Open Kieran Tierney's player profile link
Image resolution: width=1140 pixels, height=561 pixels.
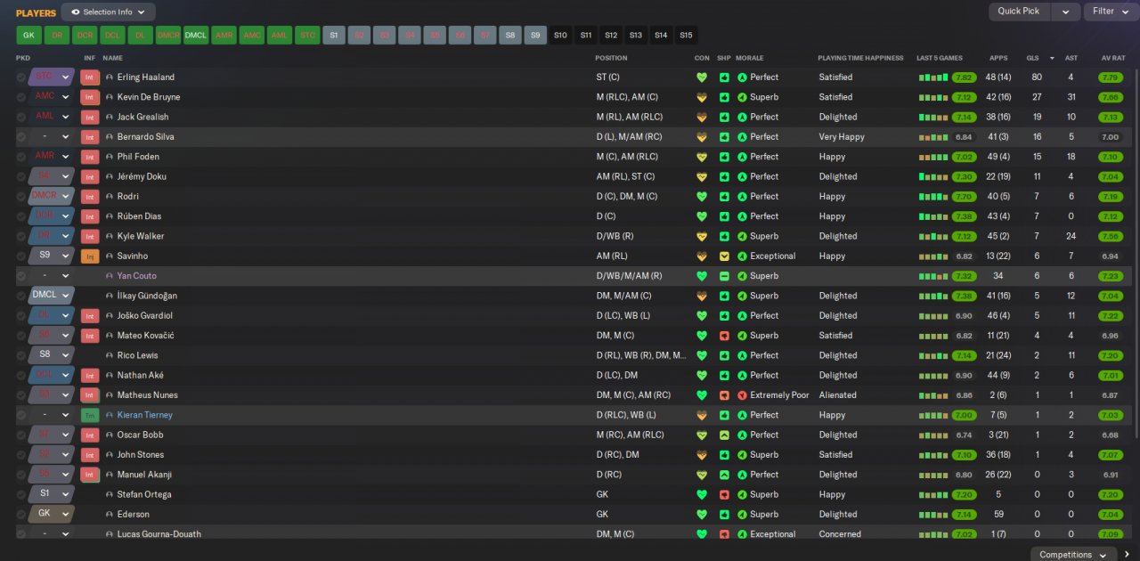tap(145, 415)
